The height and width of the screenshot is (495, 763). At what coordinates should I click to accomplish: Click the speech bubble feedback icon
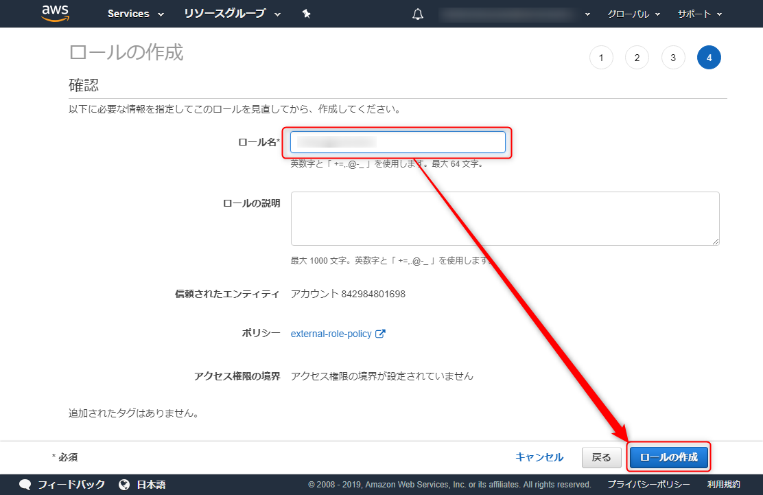[25, 485]
